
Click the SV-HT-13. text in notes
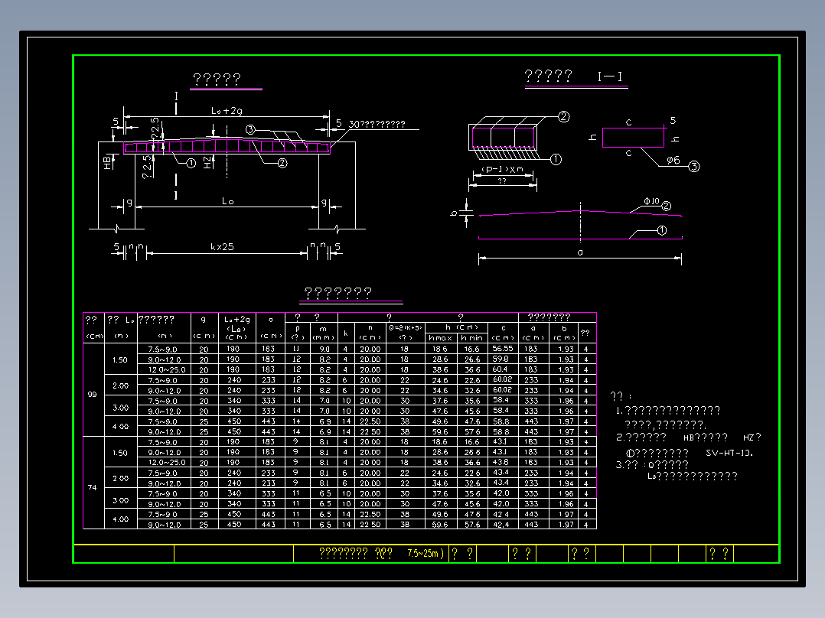729,453
